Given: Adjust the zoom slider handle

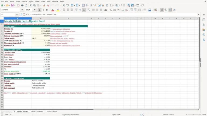Looking at the screenshot, I should tap(193, 115).
